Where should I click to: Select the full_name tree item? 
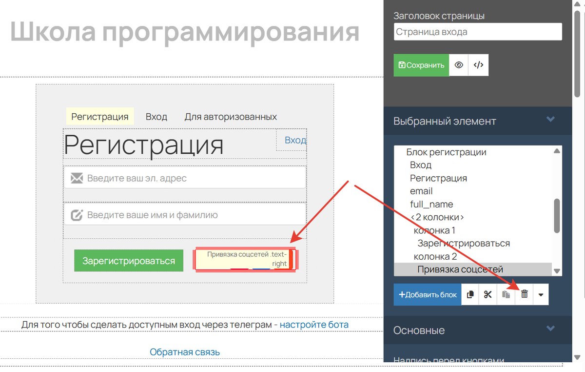click(431, 204)
